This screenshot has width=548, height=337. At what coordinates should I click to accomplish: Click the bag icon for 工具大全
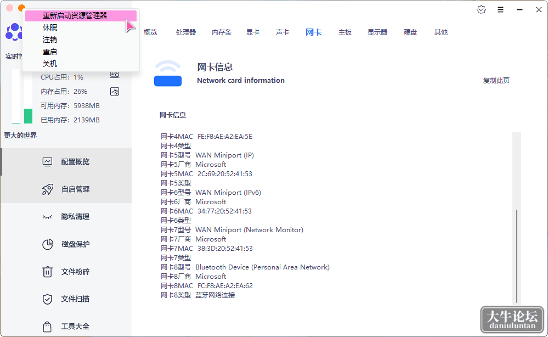[x=47, y=327]
